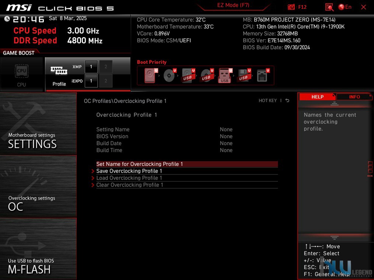The width and height of the screenshot is (374, 280).
Task: Select the USB CD/DVD boot device
Action: 206,75
